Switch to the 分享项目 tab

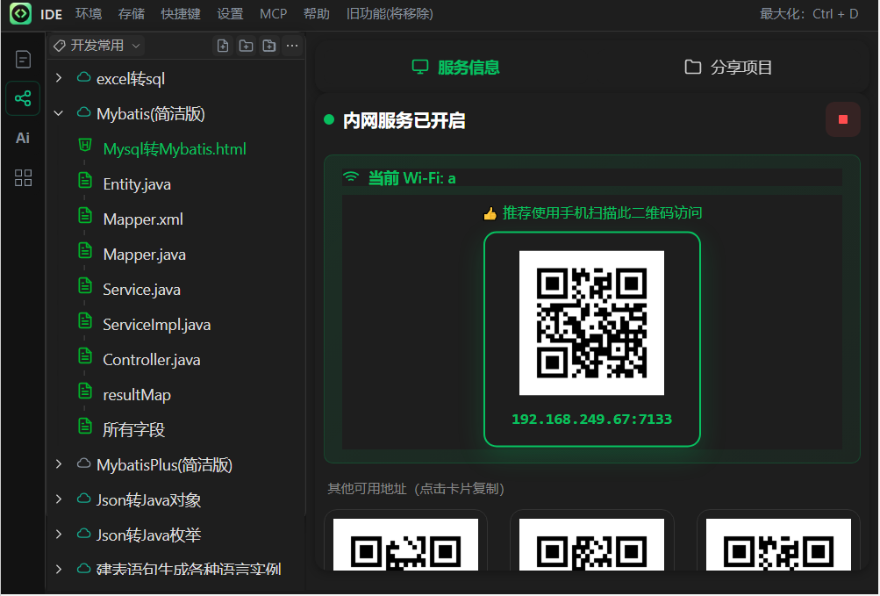[x=728, y=68]
